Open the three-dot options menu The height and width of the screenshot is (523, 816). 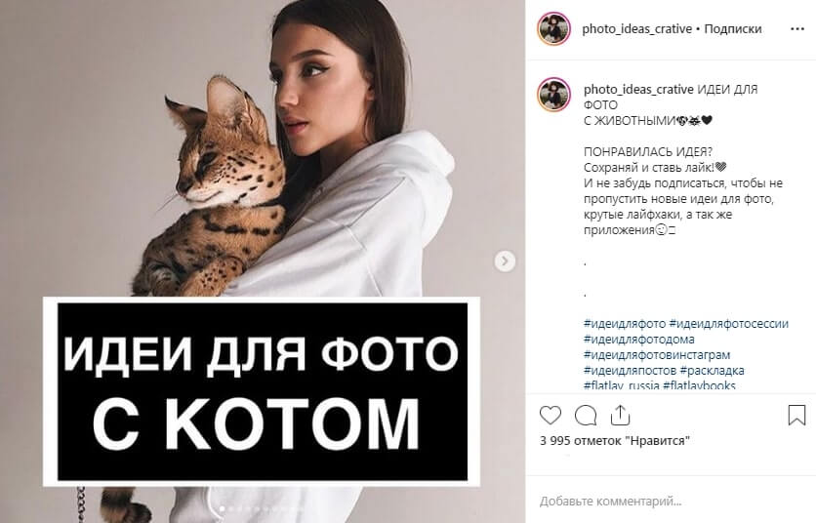pyautogui.click(x=797, y=29)
